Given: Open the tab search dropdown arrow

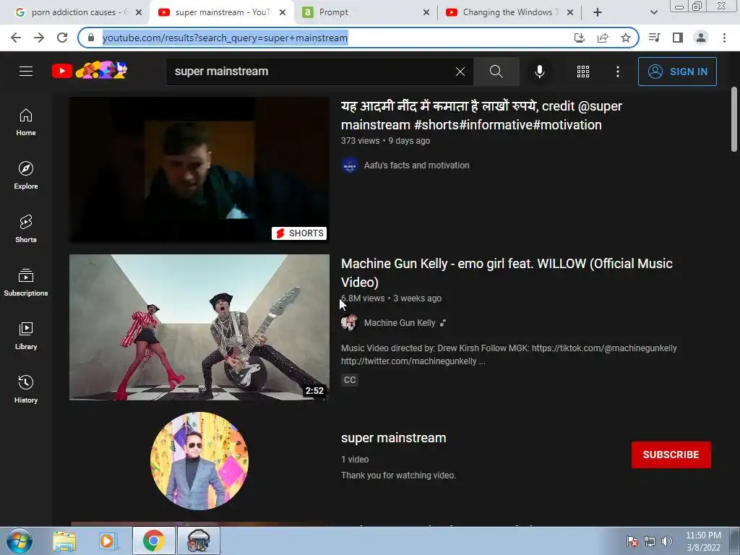Looking at the screenshot, I should (653, 12).
